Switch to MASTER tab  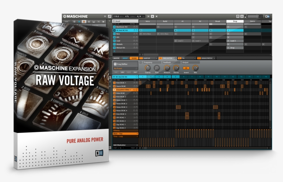pyautogui.click(x=116, y=58)
